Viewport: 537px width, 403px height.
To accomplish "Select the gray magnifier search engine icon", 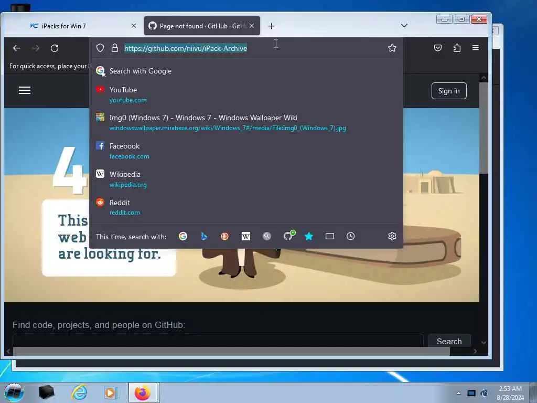I will click(267, 236).
